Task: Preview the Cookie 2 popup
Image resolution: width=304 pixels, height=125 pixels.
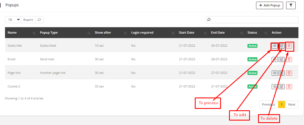Action: pyautogui.click(x=275, y=86)
